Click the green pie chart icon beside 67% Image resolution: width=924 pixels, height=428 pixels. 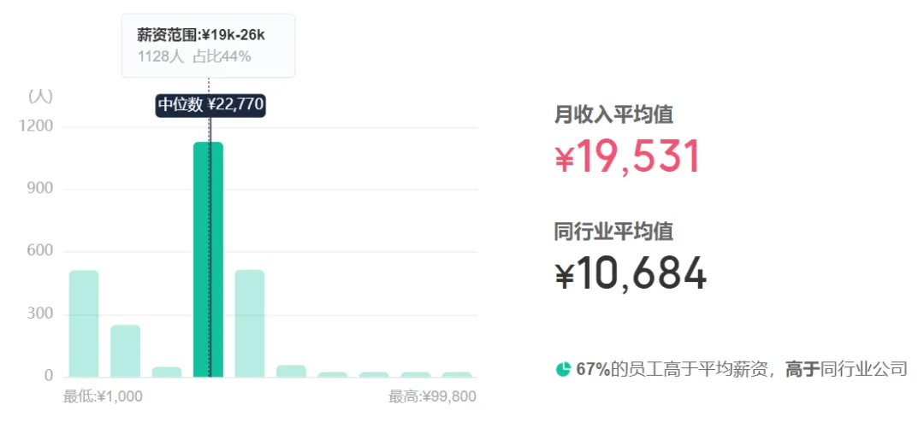coord(564,369)
